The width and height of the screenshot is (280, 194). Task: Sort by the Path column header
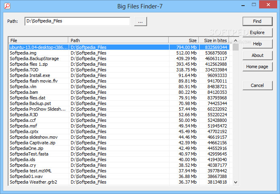(119, 40)
